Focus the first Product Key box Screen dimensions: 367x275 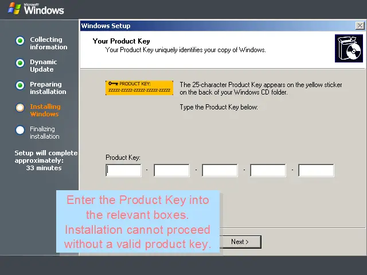pyautogui.click(x=124, y=170)
